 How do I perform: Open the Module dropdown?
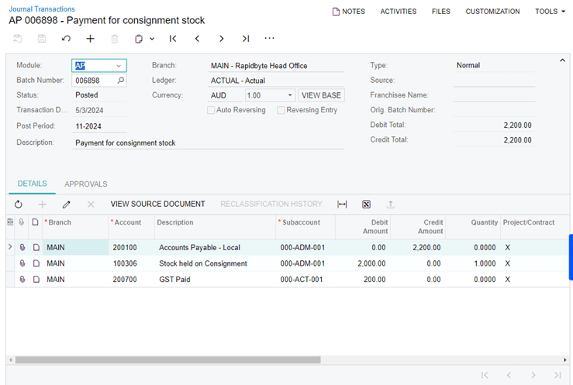[x=118, y=66]
